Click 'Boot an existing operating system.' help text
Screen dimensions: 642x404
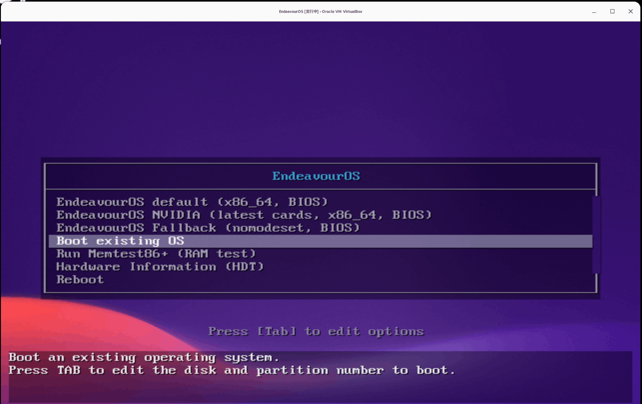pyautogui.click(x=144, y=357)
